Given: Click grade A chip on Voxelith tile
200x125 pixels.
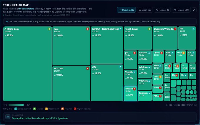Looking at the screenshot, I should tap(134, 72).
